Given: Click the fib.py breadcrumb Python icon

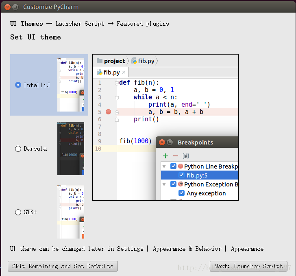Looking at the screenshot, I should (134, 61).
